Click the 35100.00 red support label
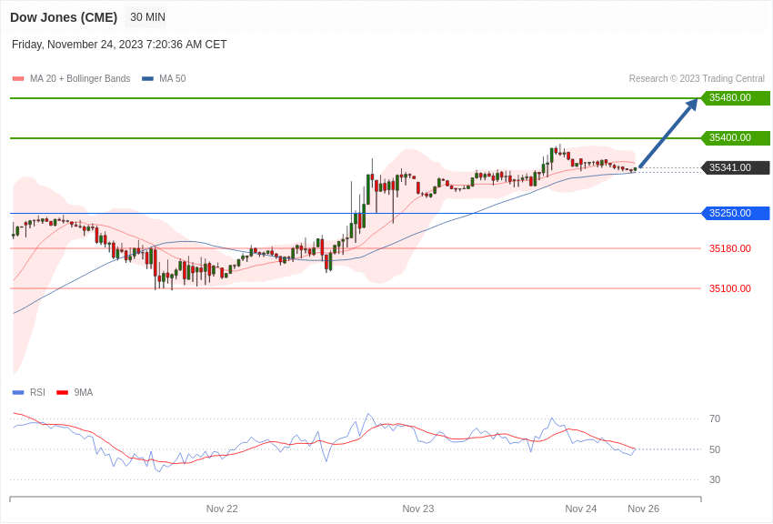The height and width of the screenshot is (524, 773). [729, 288]
